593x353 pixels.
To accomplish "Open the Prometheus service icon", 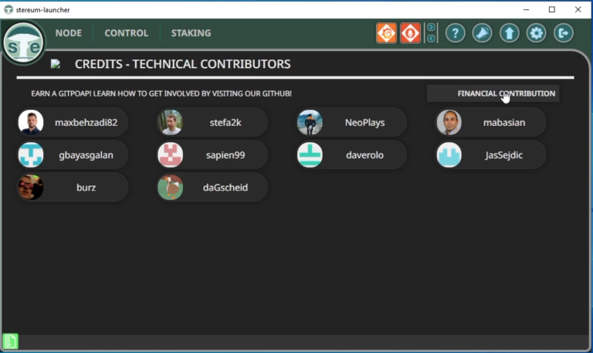I will point(410,33).
